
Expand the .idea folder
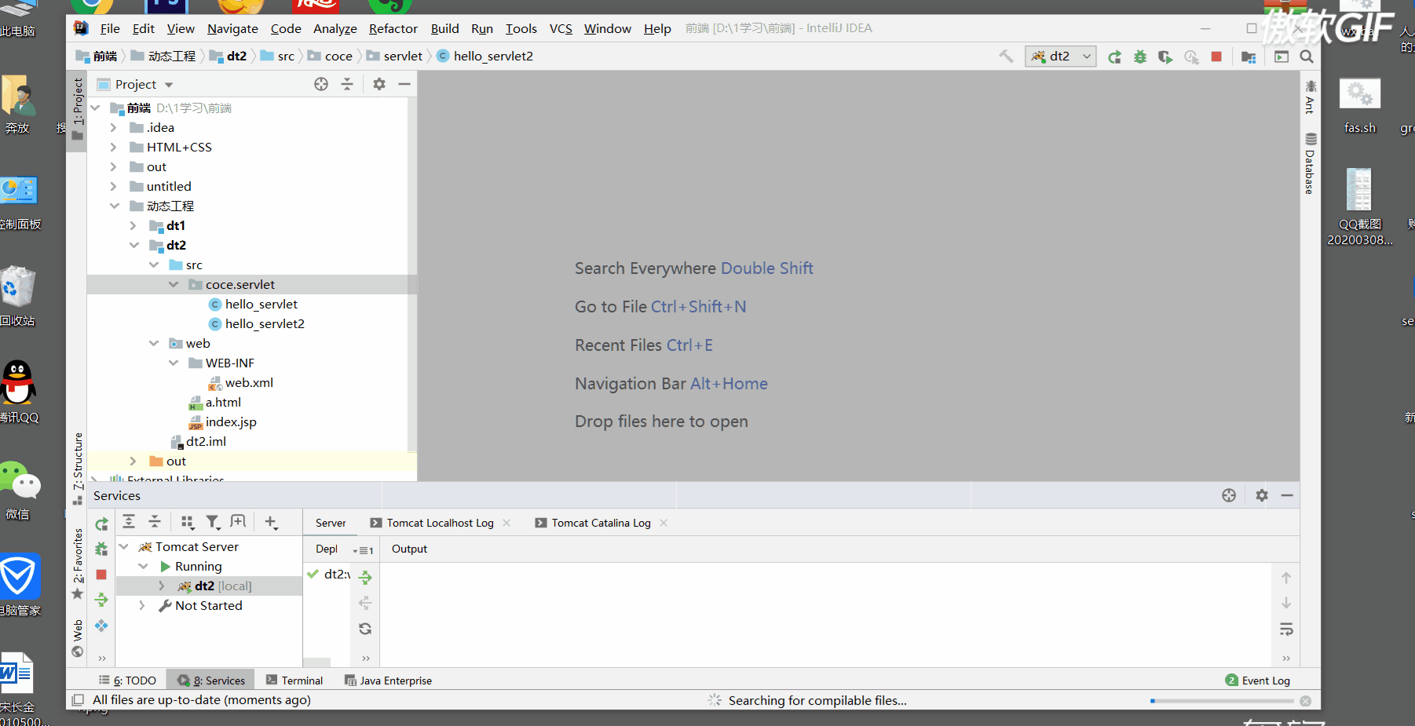coord(113,127)
